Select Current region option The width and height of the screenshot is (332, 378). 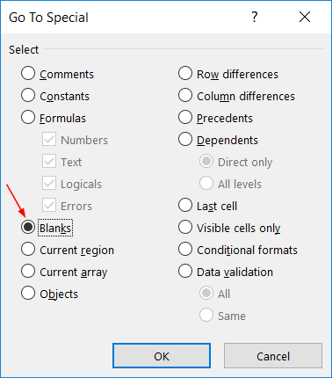point(28,250)
